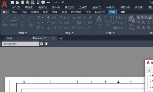Open the workspace 草图与注释 combo box
The height and width of the screenshot is (92, 153).
(x=21, y=44)
